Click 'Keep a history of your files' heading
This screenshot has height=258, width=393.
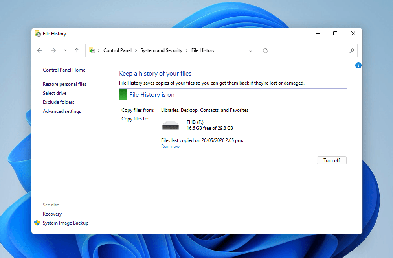coord(155,74)
